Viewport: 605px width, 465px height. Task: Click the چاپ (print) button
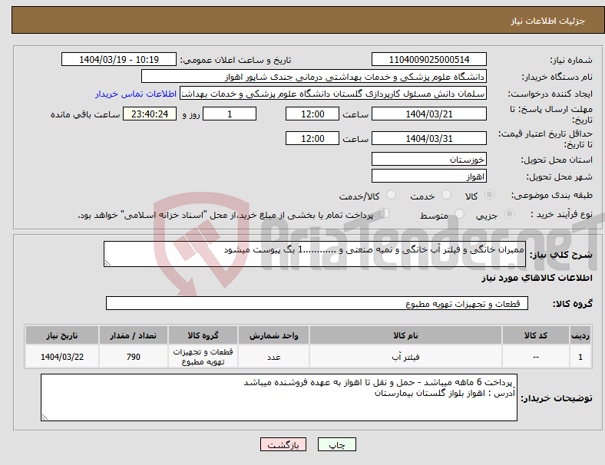336,444
